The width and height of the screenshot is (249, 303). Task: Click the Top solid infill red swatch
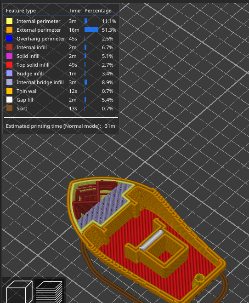pos(10,65)
